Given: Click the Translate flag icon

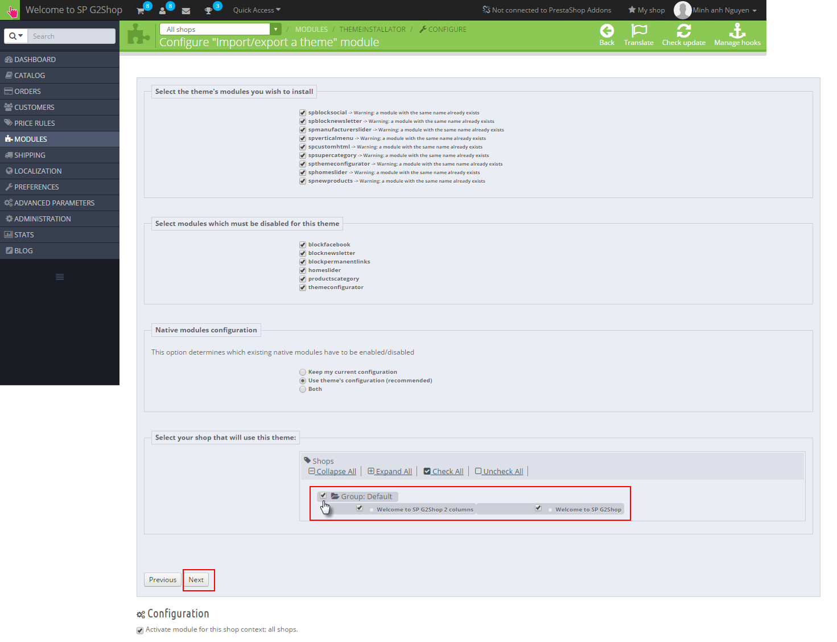Looking at the screenshot, I should coord(639,31).
